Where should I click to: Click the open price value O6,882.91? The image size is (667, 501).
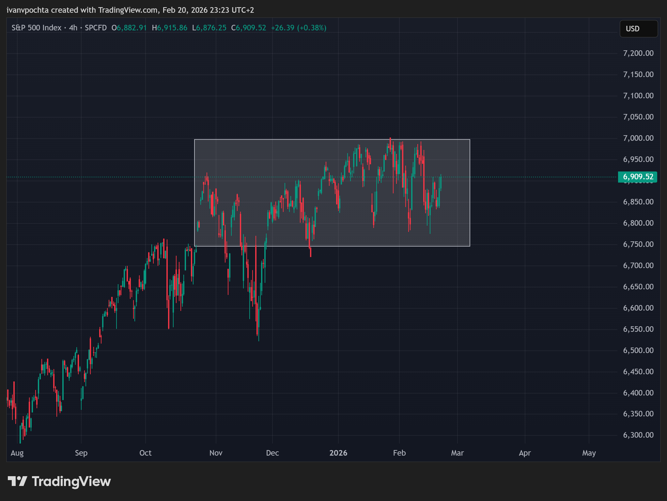click(129, 28)
